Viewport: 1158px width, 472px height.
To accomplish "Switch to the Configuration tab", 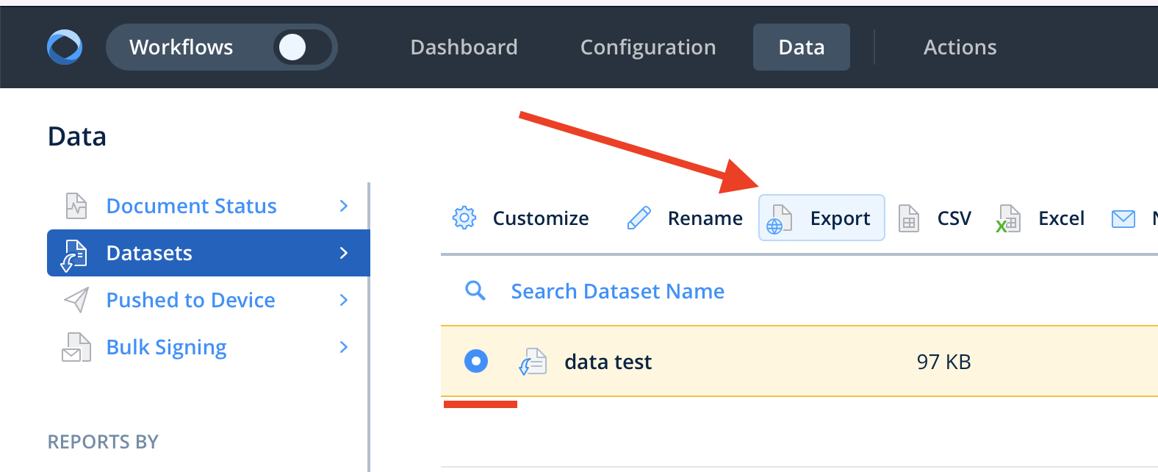I will 647,47.
